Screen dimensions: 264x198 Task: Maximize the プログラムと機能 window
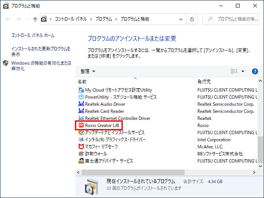pyautogui.click(x=238, y=6)
